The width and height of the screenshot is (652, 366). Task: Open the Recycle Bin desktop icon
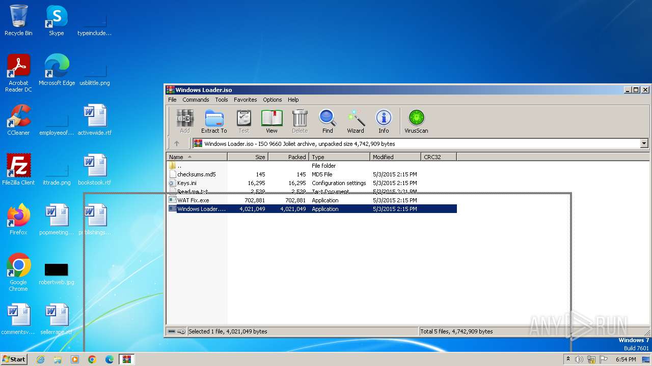[x=18, y=20]
